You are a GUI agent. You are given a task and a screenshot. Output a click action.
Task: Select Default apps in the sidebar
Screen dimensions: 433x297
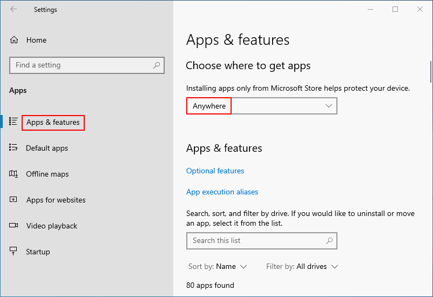[x=47, y=148]
